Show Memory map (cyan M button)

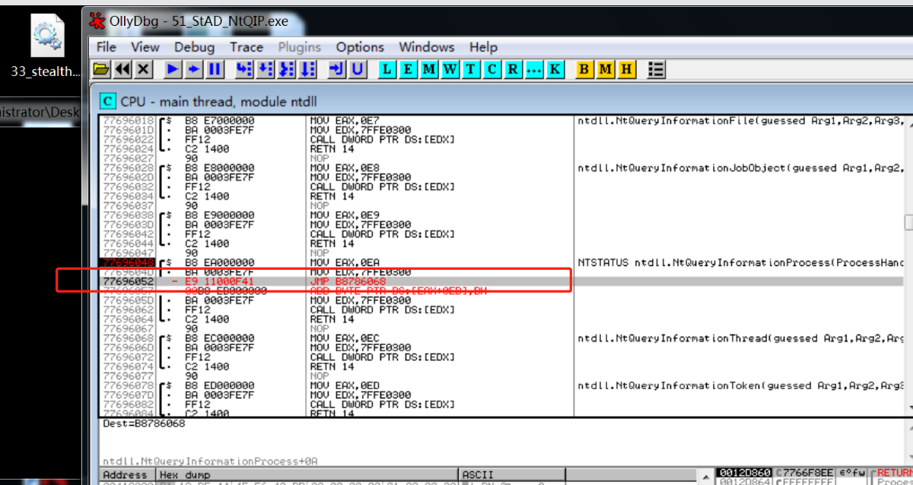click(429, 70)
